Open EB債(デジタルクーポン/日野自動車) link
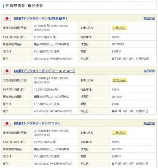The width and height of the screenshot is (158, 168). (x=40, y=18)
